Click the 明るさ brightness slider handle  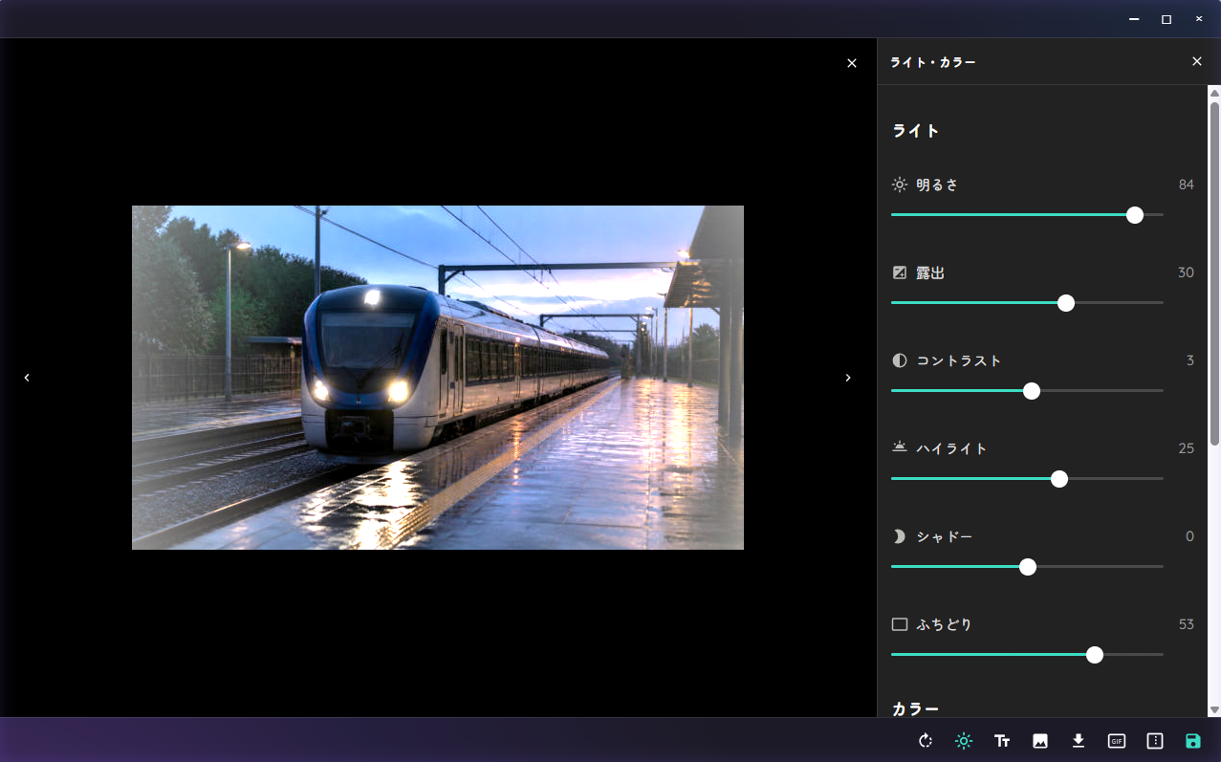tap(1135, 215)
